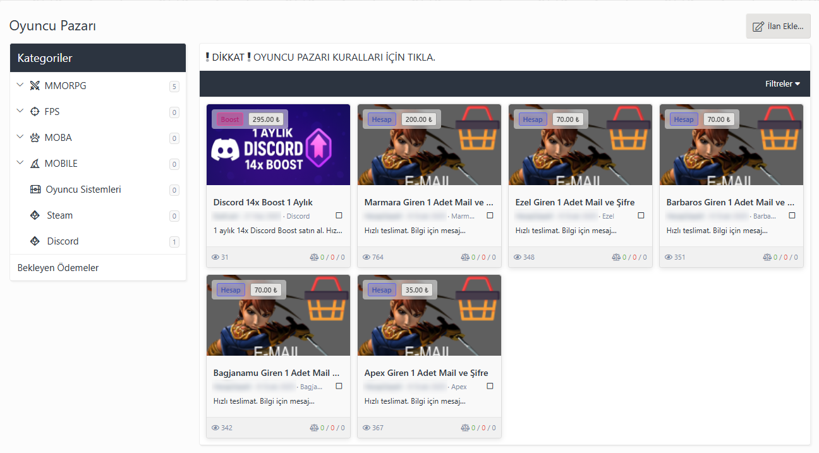Image resolution: width=819 pixels, height=453 pixels.
Task: Select the MMORPG category label
Action: pyautogui.click(x=66, y=86)
